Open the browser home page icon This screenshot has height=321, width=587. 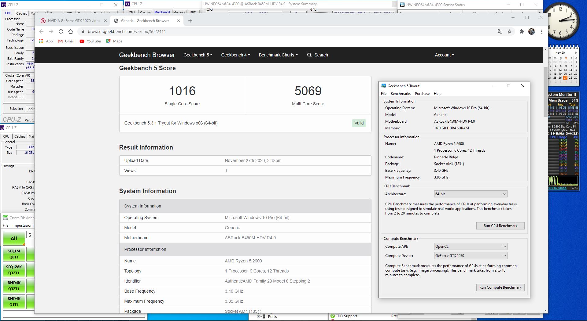(71, 31)
